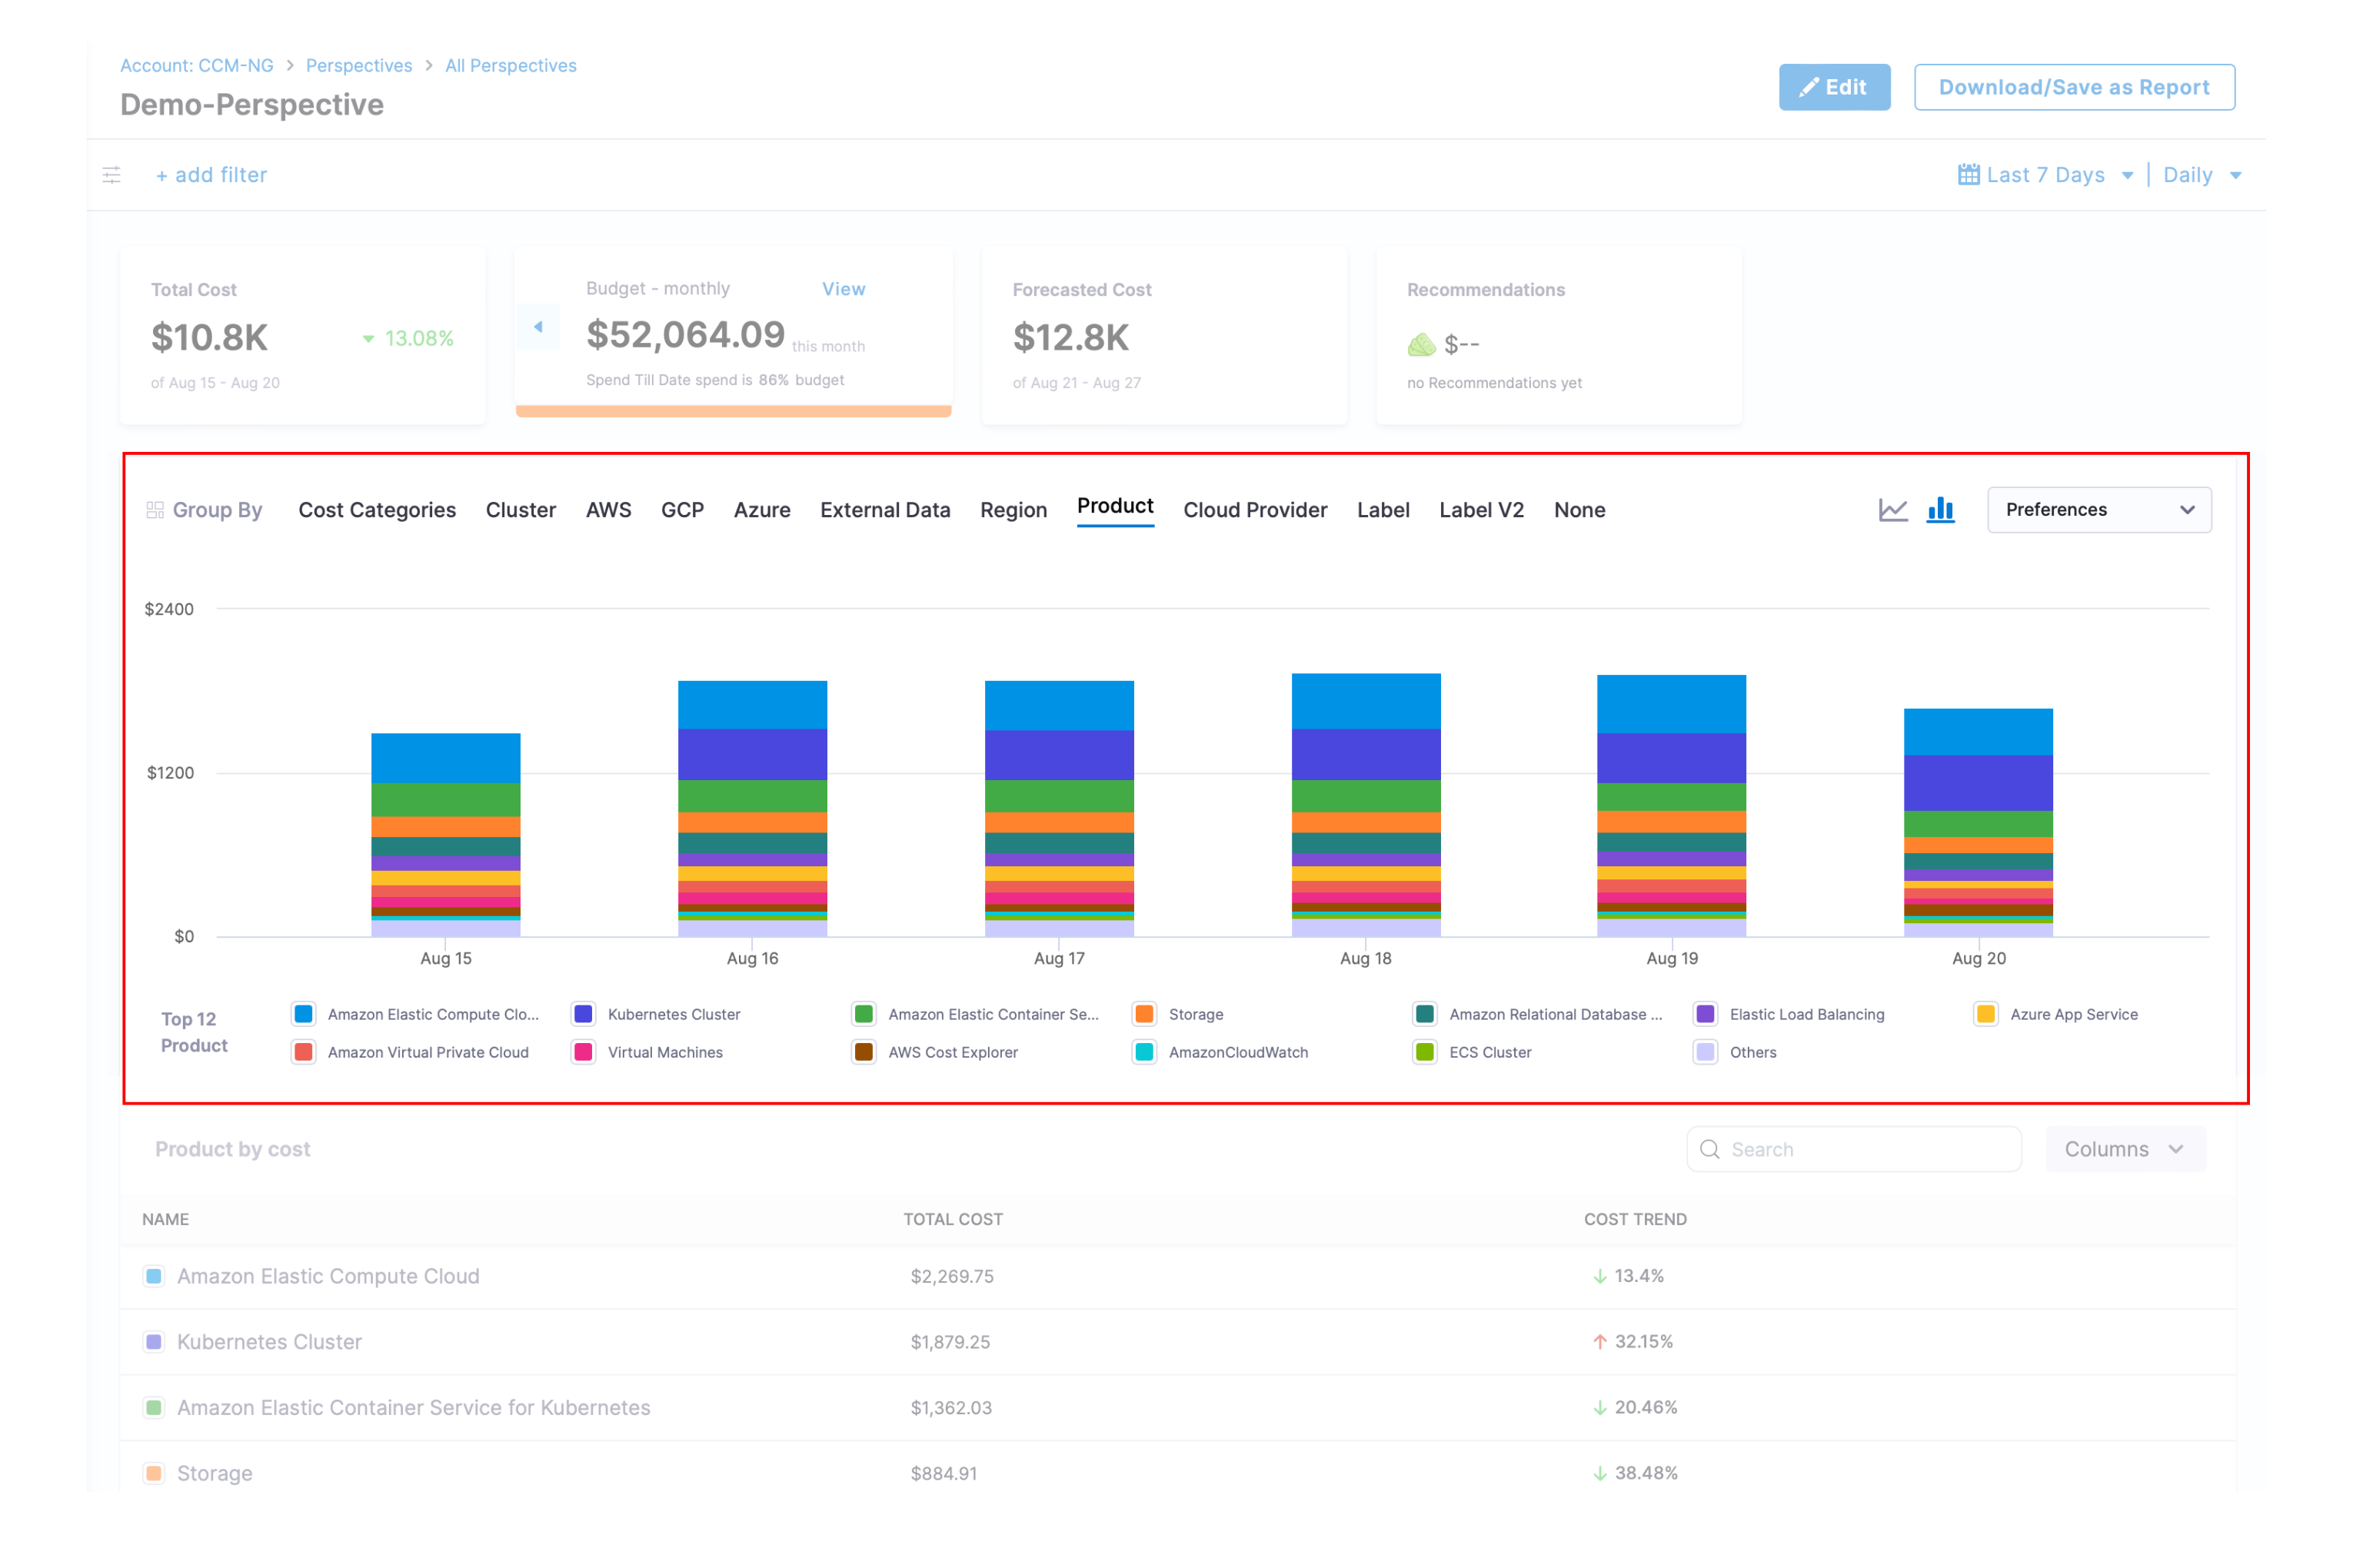The image size is (2353, 1568).
Task: Click the budget card left arrow
Action: coord(538,327)
